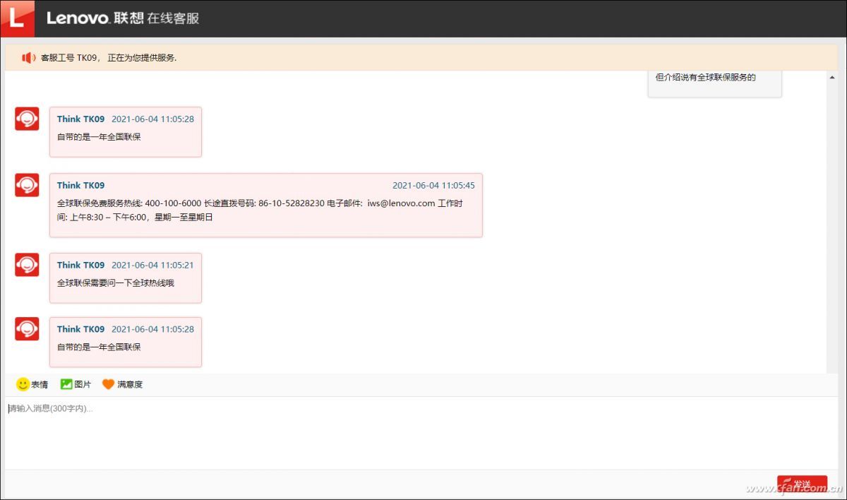Screen dimensions: 847x500
Task: Click the bottom customer service avatar icon
Action: [26, 328]
